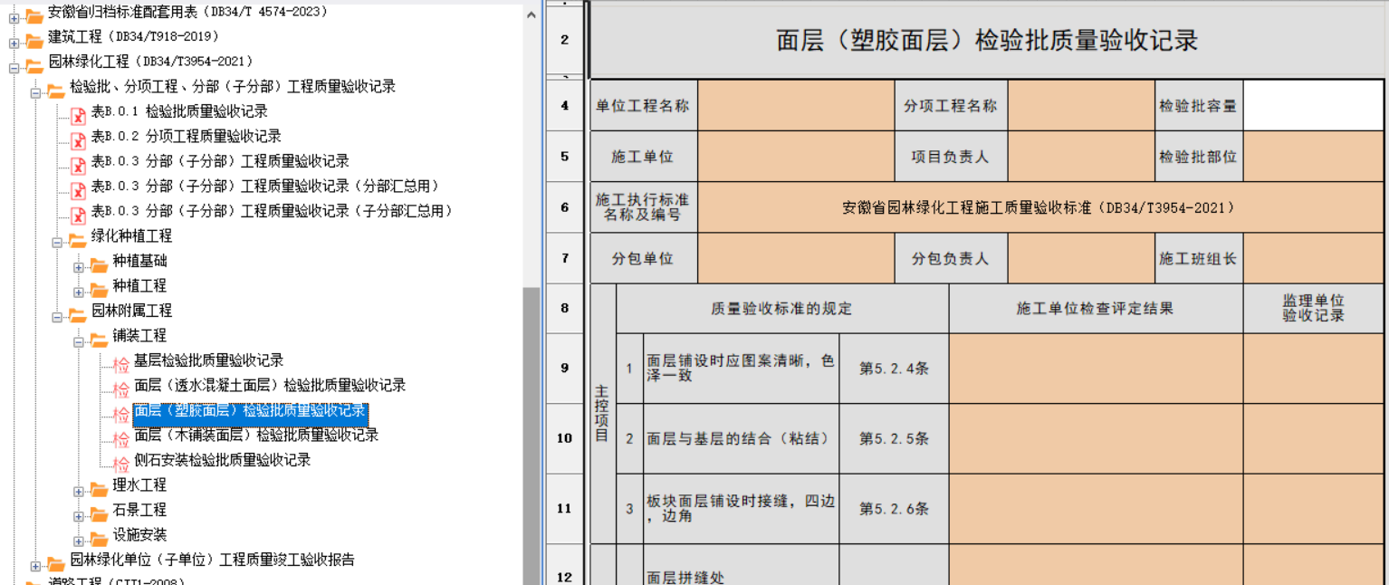Click the tree panel vertical scrollbar thumb
Viewport: 1389px width, 585px height.
click(x=532, y=435)
